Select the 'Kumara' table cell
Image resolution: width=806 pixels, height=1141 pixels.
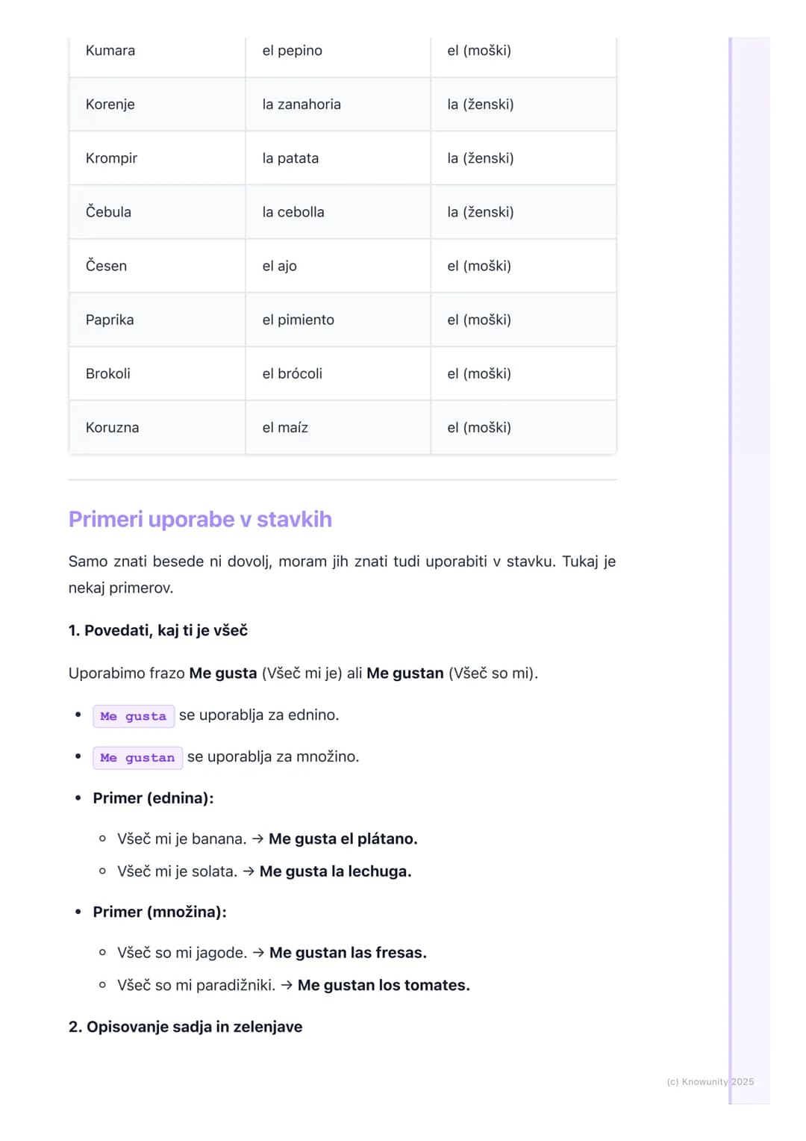157,51
